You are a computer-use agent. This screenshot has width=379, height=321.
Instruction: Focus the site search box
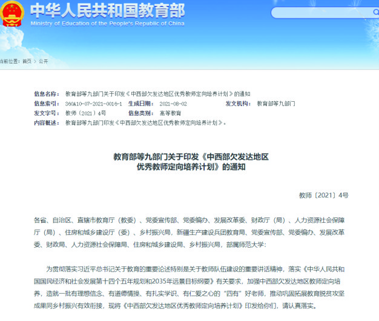(325, 13)
